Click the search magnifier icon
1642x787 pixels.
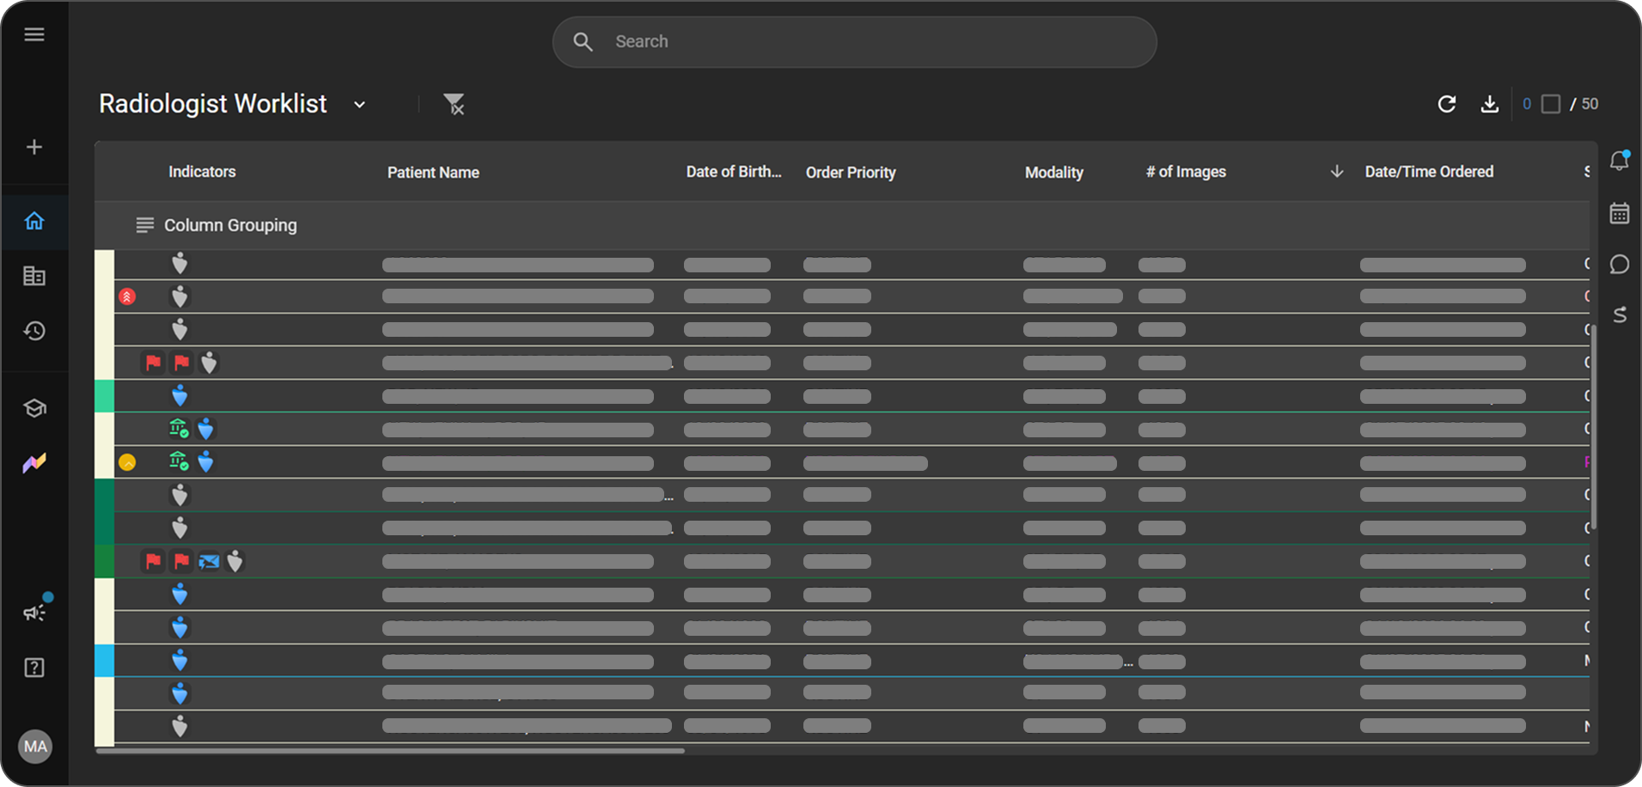pos(583,41)
